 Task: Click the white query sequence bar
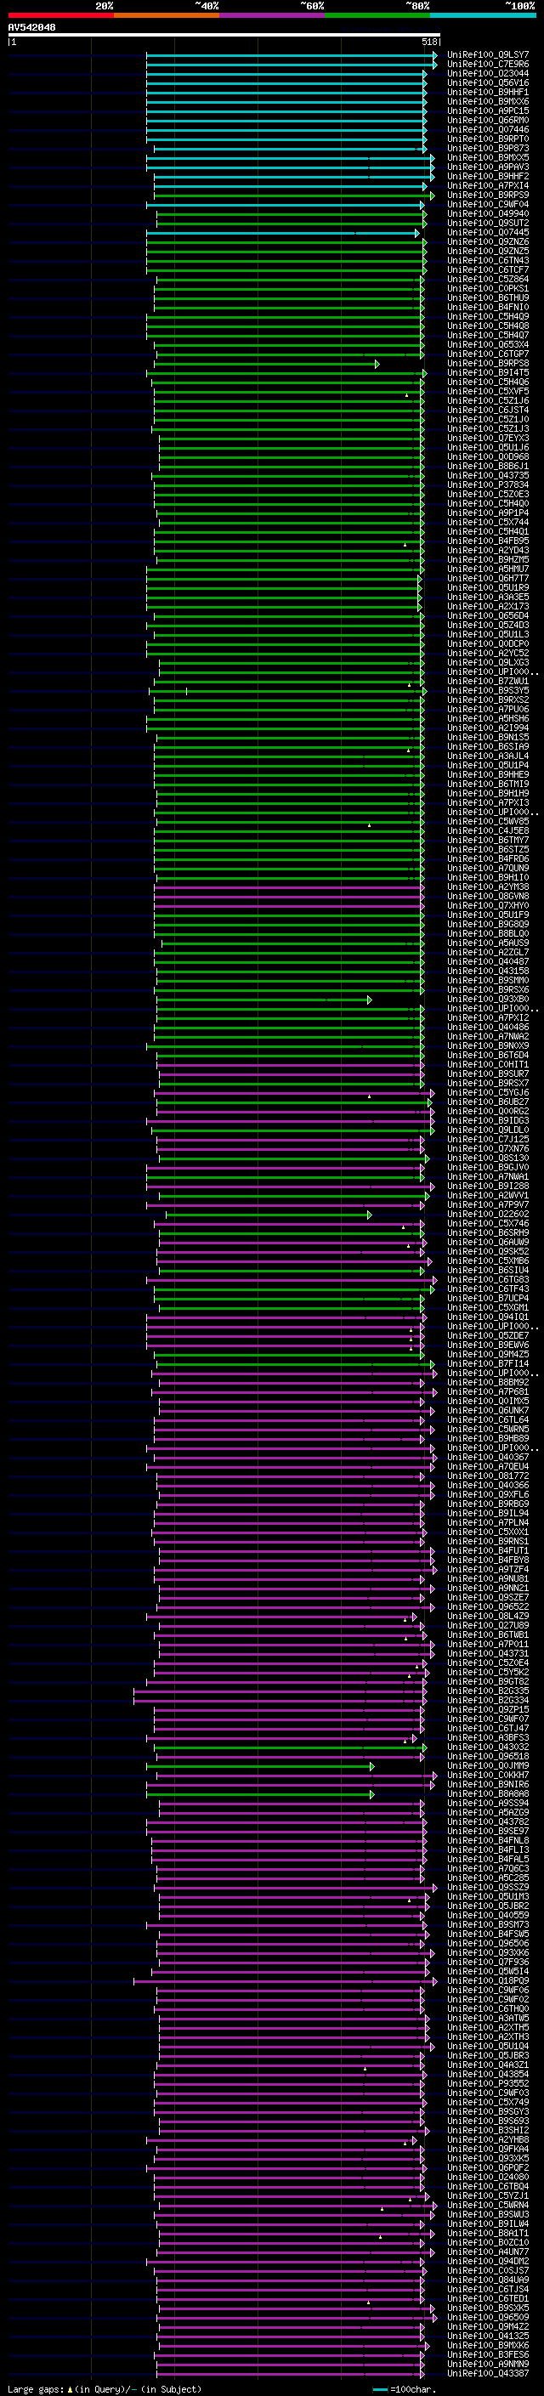[224, 36]
